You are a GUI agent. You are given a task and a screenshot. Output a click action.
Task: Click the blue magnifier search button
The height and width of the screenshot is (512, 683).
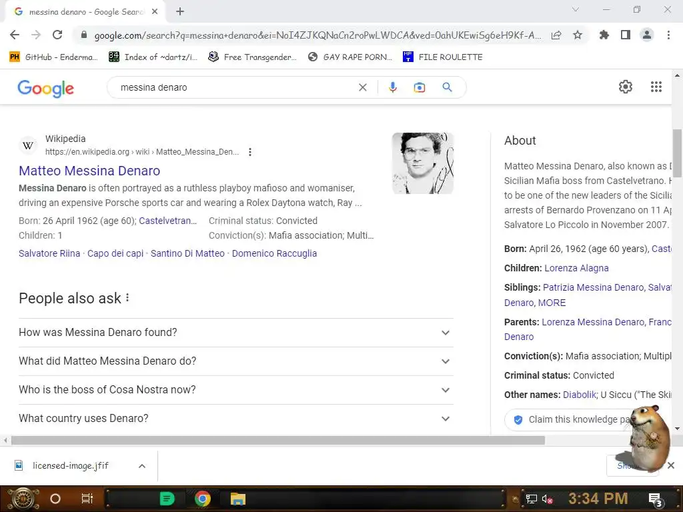(447, 87)
